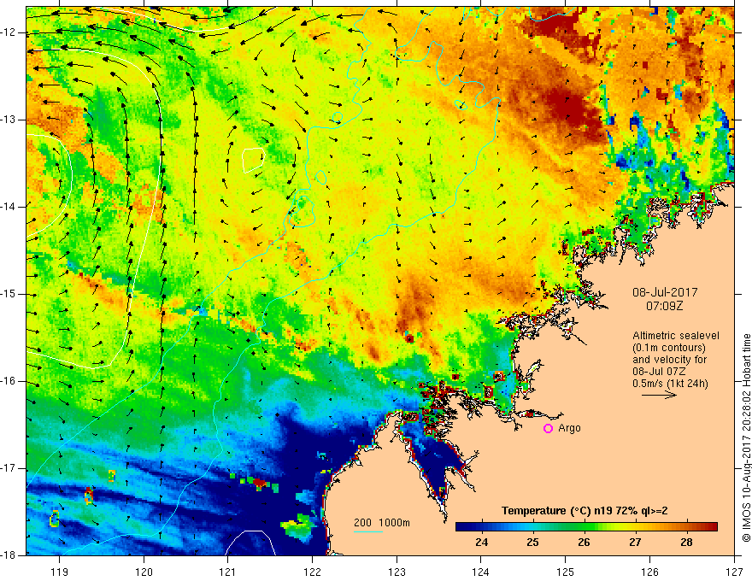Click the cyan bathymetry legend line
752x581 pixels.
coord(367,531)
